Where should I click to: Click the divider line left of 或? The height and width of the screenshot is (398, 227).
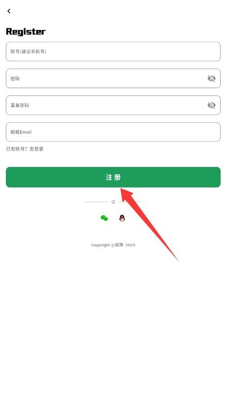click(97, 202)
